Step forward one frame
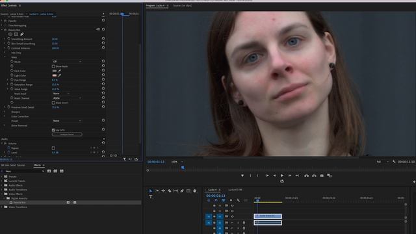Viewport: 416px width, 234px height. (290, 175)
